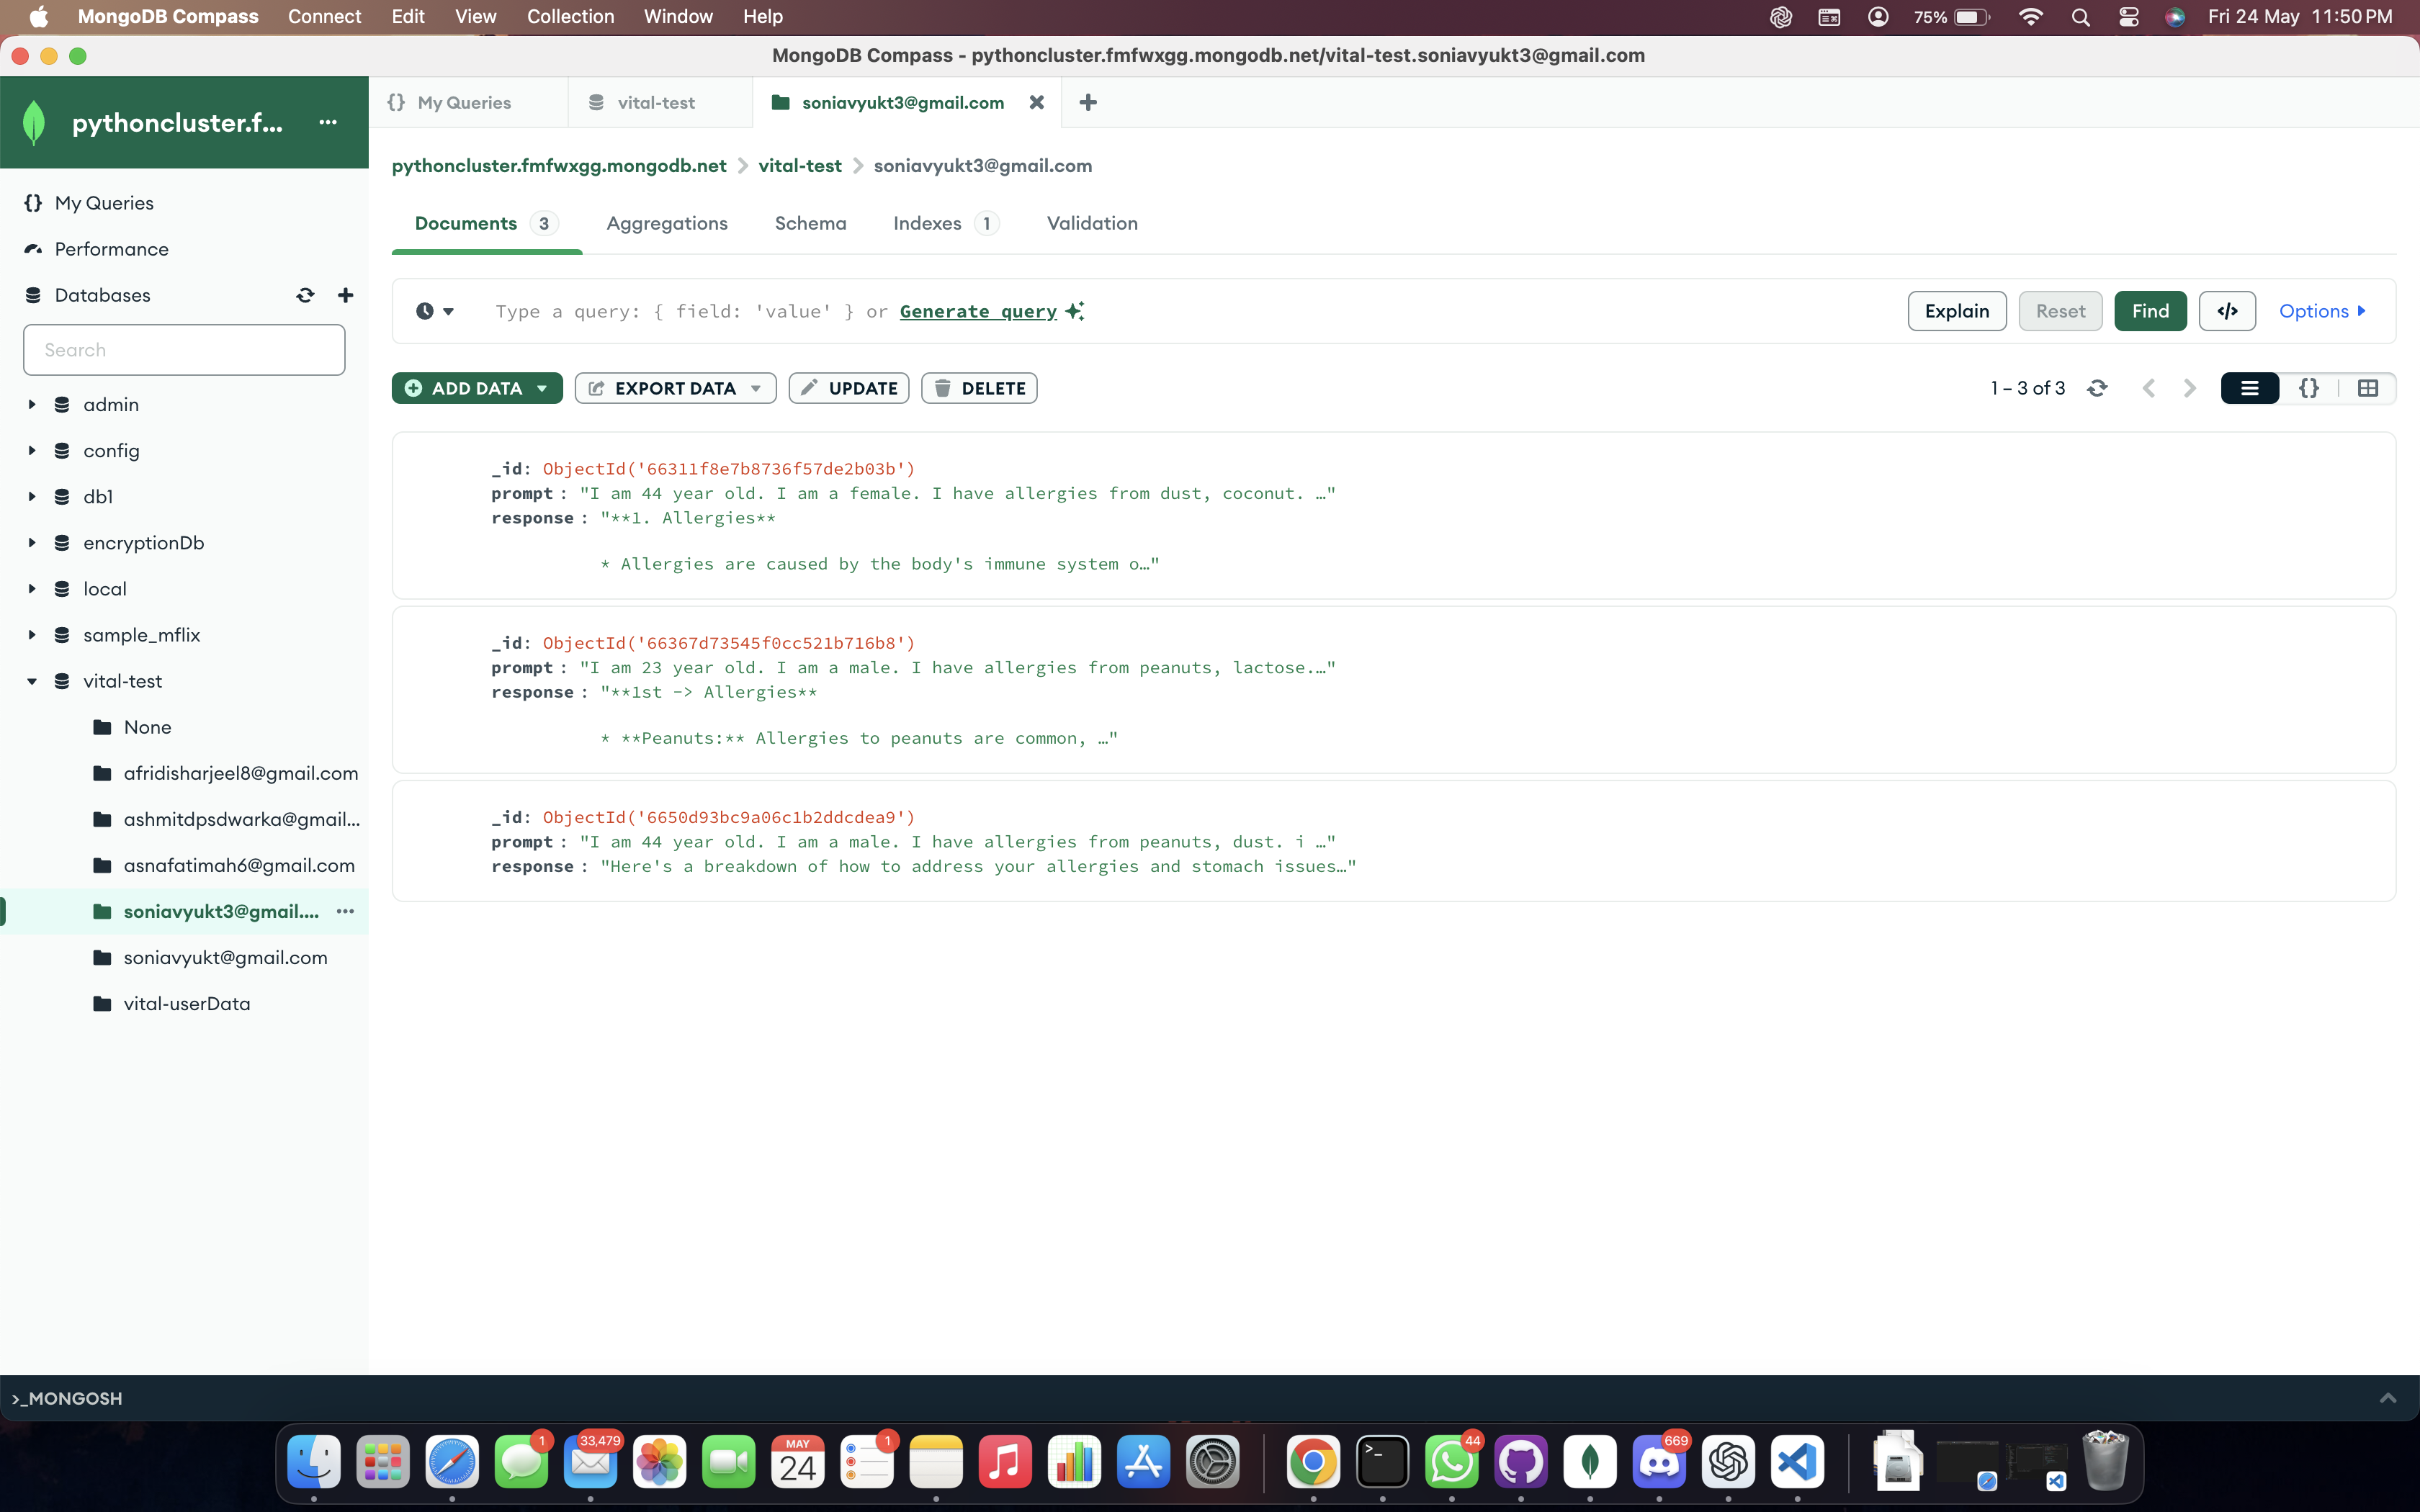Refresh the document count
Screen dimensions: 2420x1512
2098,388
